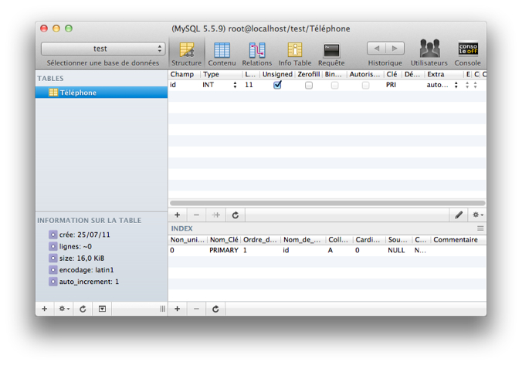Click the encodage: latin1 info

(x=86, y=270)
